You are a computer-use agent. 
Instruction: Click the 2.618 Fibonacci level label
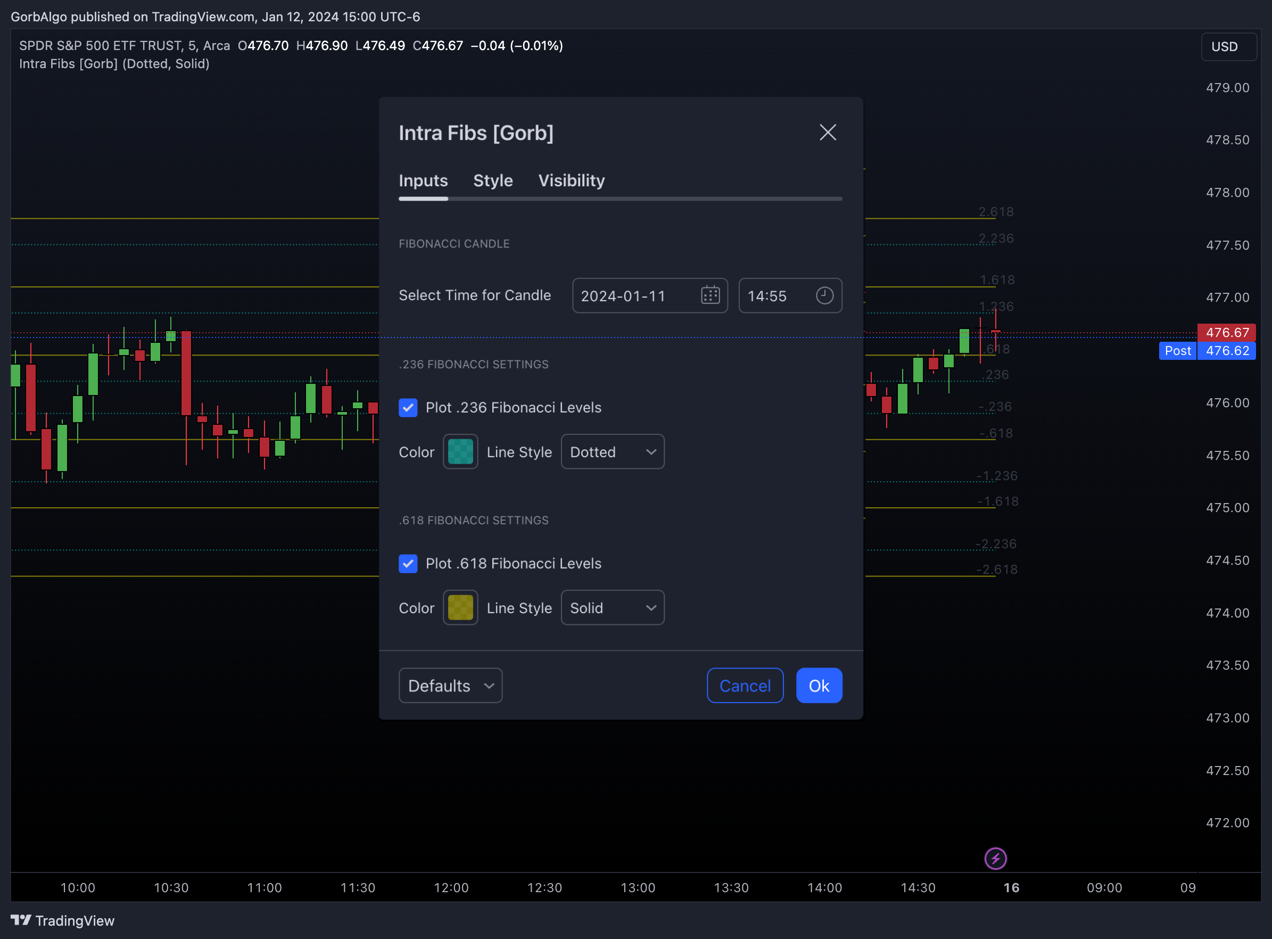tap(996, 211)
